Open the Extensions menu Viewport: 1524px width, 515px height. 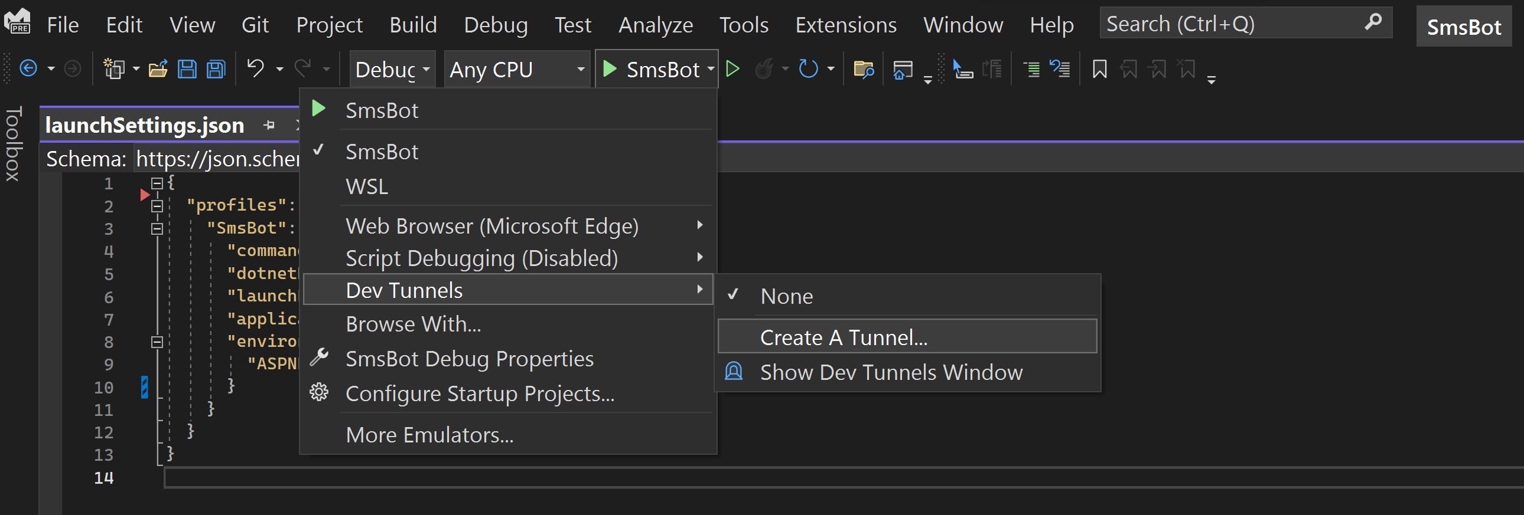(845, 25)
